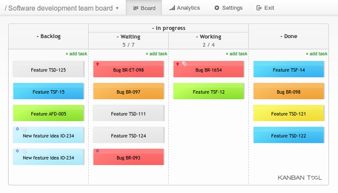Open the yellow Feature TSD-121 card
Image resolution: width=338 pixels, height=193 pixels.
click(x=289, y=113)
